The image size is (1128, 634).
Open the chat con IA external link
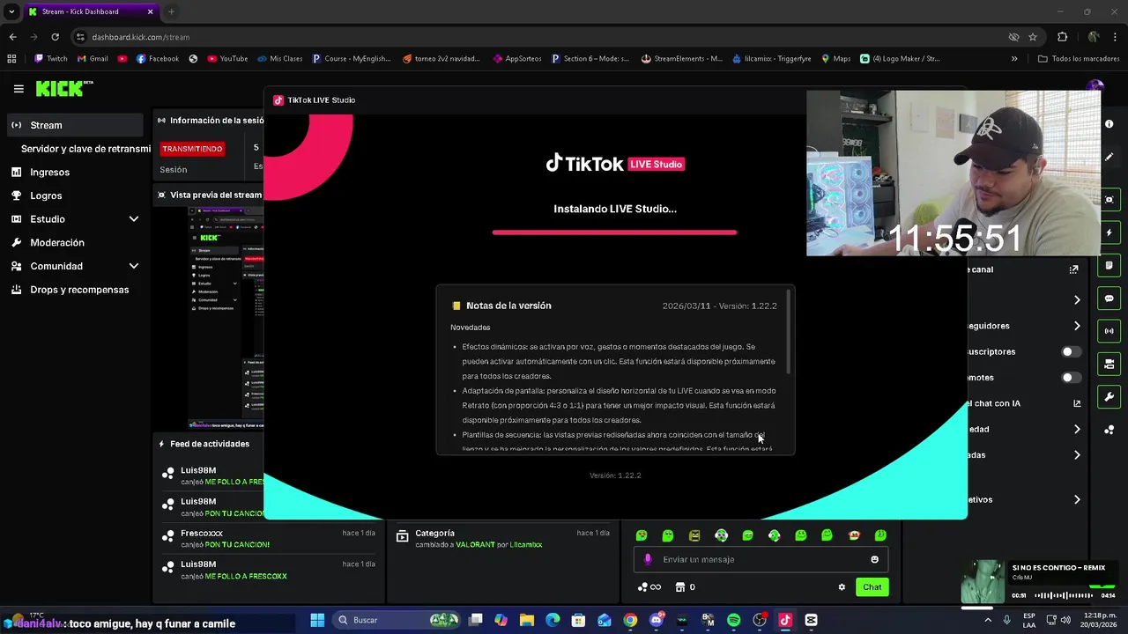[x=1076, y=403]
